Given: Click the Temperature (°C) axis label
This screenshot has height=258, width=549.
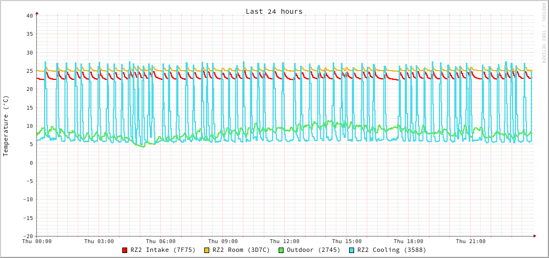Looking at the screenshot, I should click(6, 126).
